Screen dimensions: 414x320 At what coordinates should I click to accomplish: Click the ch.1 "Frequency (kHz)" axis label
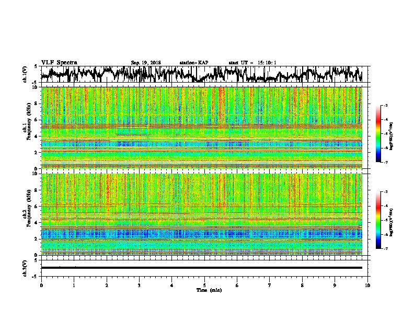(28, 122)
